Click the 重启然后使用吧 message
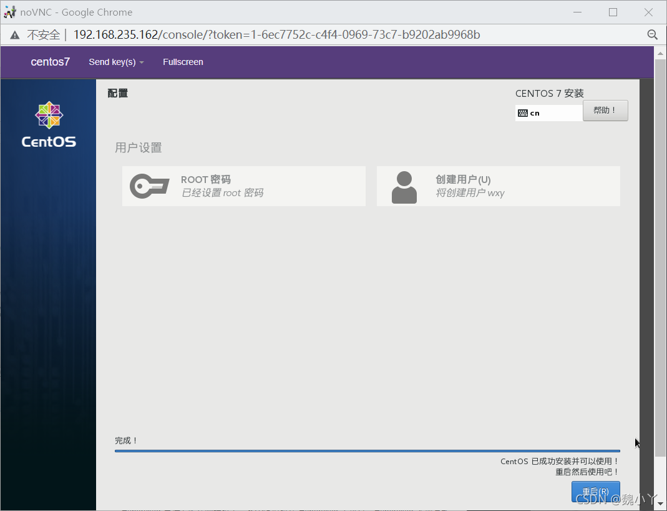The width and height of the screenshot is (667, 511). 587,472
